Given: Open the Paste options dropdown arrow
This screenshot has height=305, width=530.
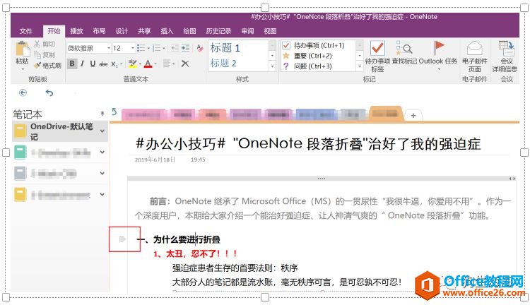Looking at the screenshot, I should (x=23, y=69).
